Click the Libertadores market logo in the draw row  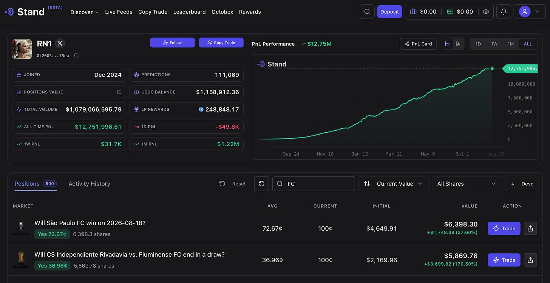[x=21, y=260]
